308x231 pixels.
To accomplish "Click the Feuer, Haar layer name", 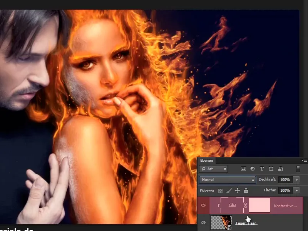I will coord(246,223).
